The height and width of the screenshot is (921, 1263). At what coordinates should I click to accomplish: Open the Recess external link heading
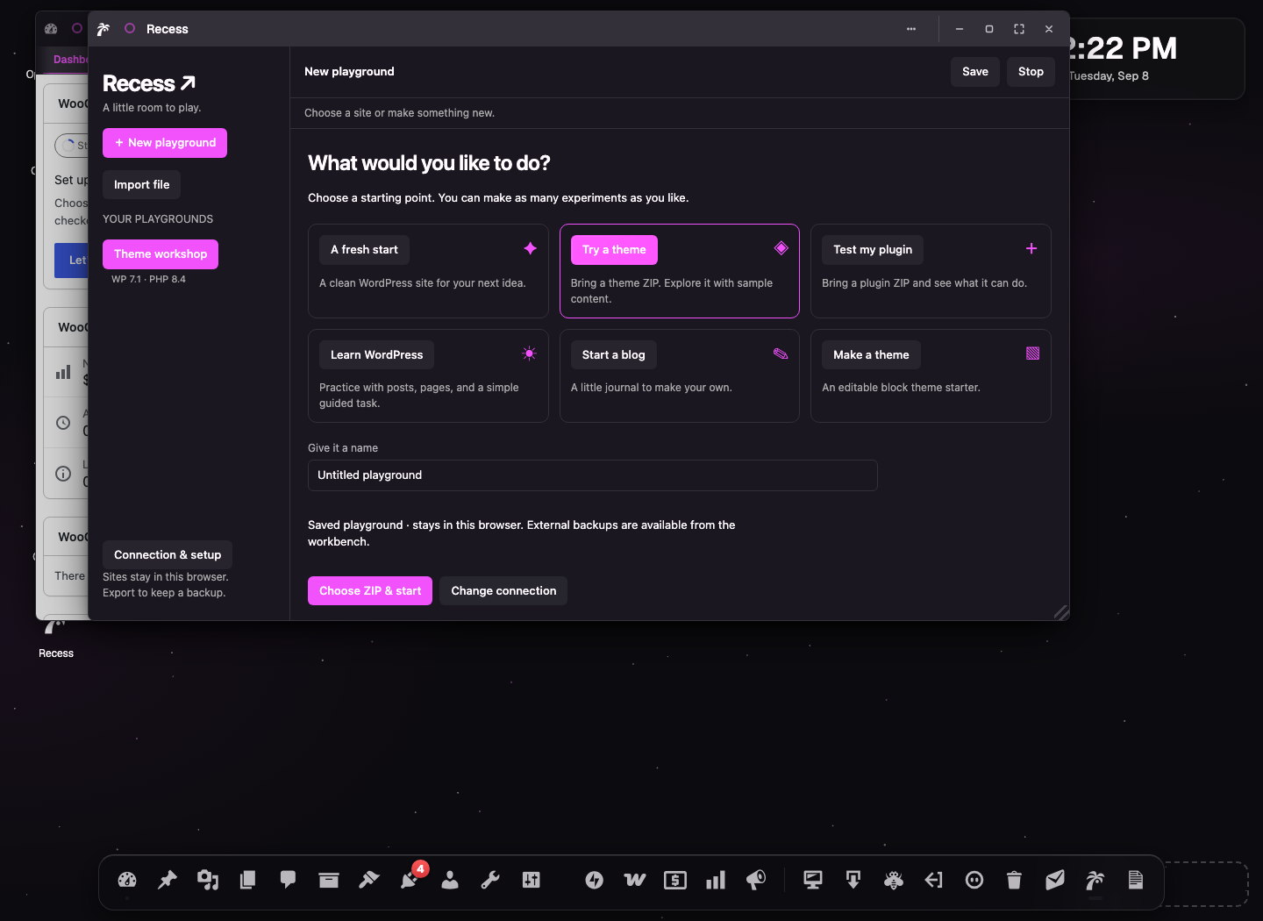(149, 83)
